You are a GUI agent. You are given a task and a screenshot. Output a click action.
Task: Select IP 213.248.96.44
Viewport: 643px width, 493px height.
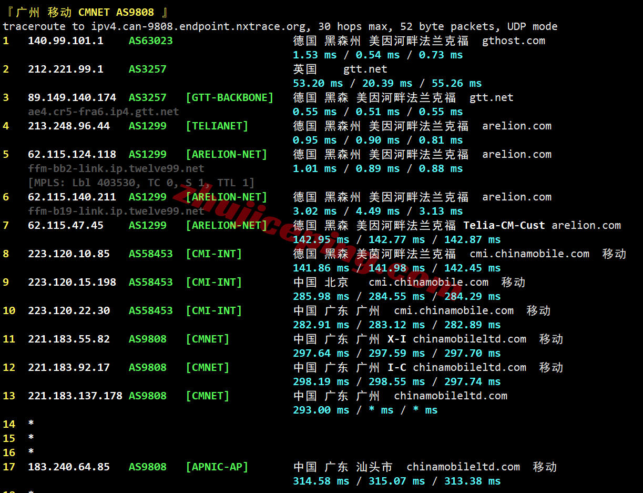click(69, 126)
